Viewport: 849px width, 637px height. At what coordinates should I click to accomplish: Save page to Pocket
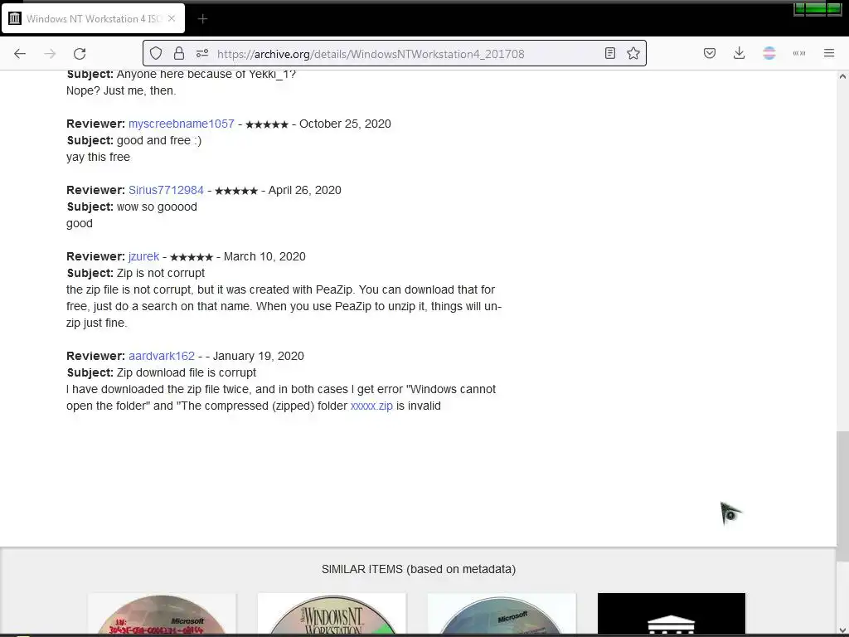coord(710,53)
